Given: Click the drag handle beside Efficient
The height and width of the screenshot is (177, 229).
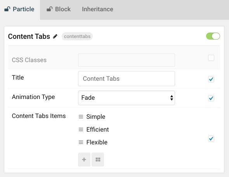Looking at the screenshot, I should (x=81, y=129).
